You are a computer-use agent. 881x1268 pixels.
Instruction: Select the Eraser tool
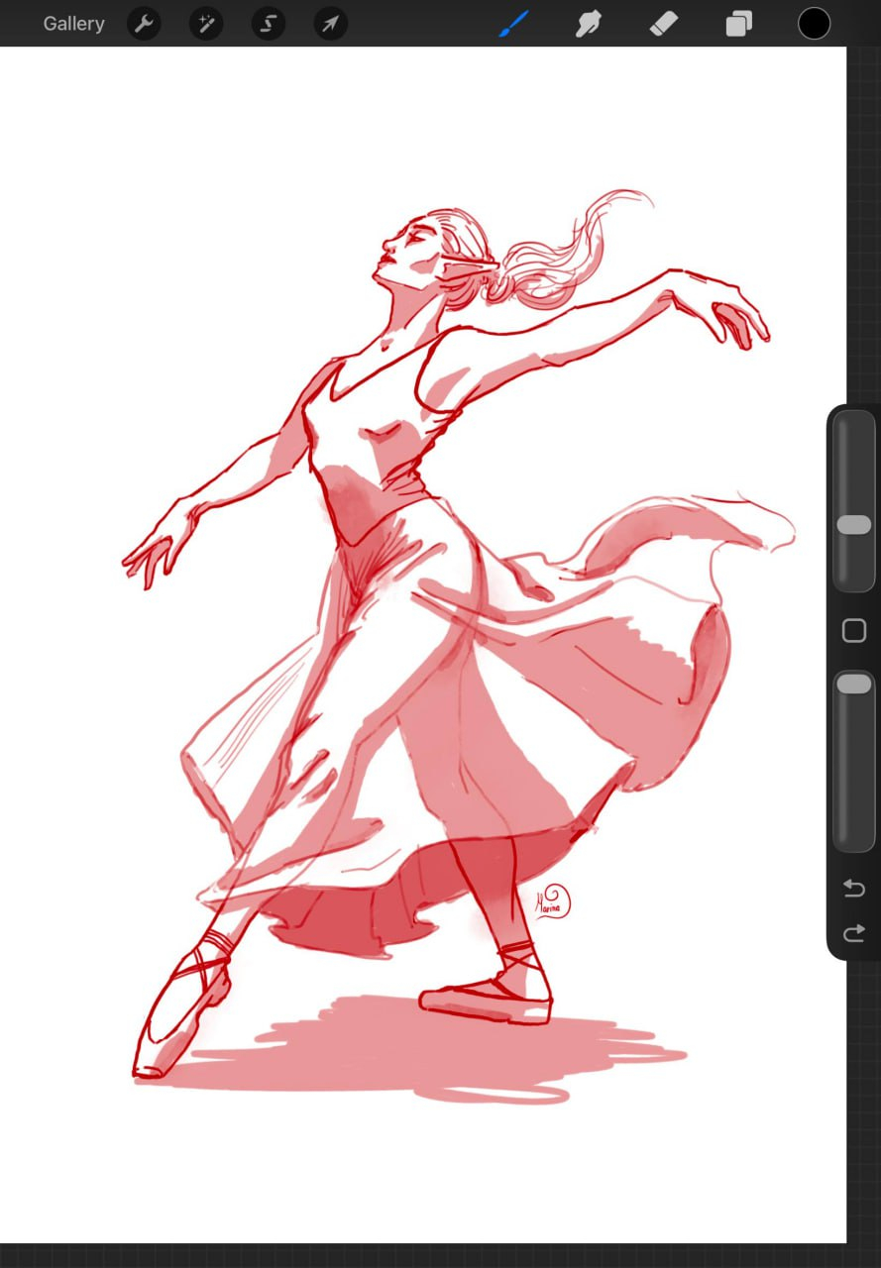click(663, 24)
